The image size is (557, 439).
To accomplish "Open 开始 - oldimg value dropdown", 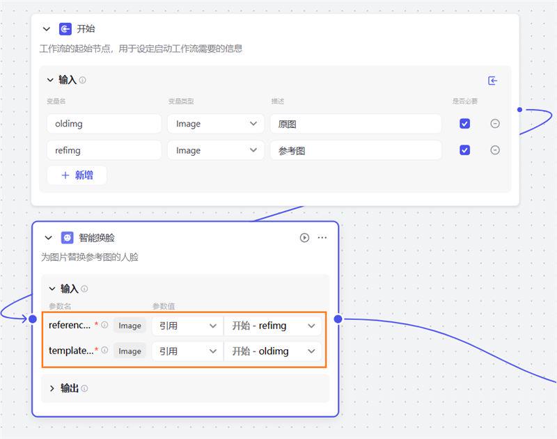I will (273, 351).
